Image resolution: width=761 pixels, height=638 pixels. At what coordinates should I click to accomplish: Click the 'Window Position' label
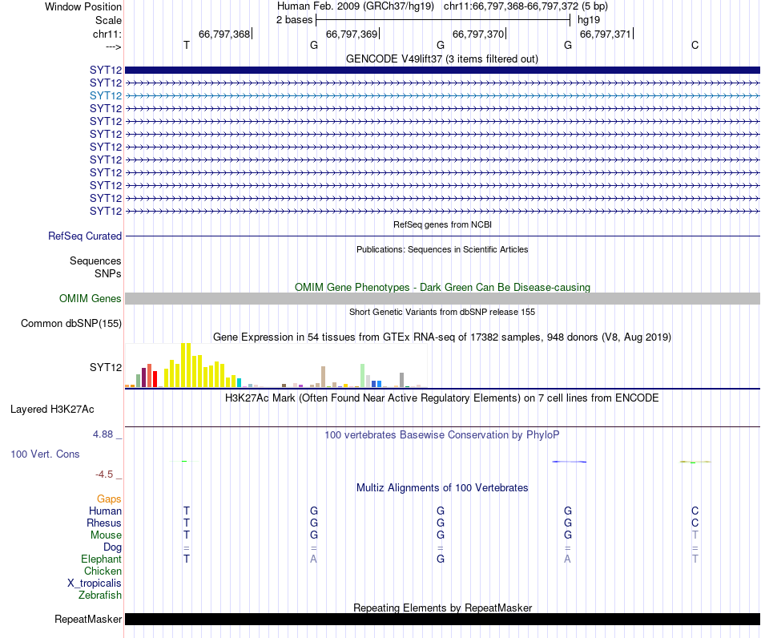pyautogui.click(x=83, y=6)
